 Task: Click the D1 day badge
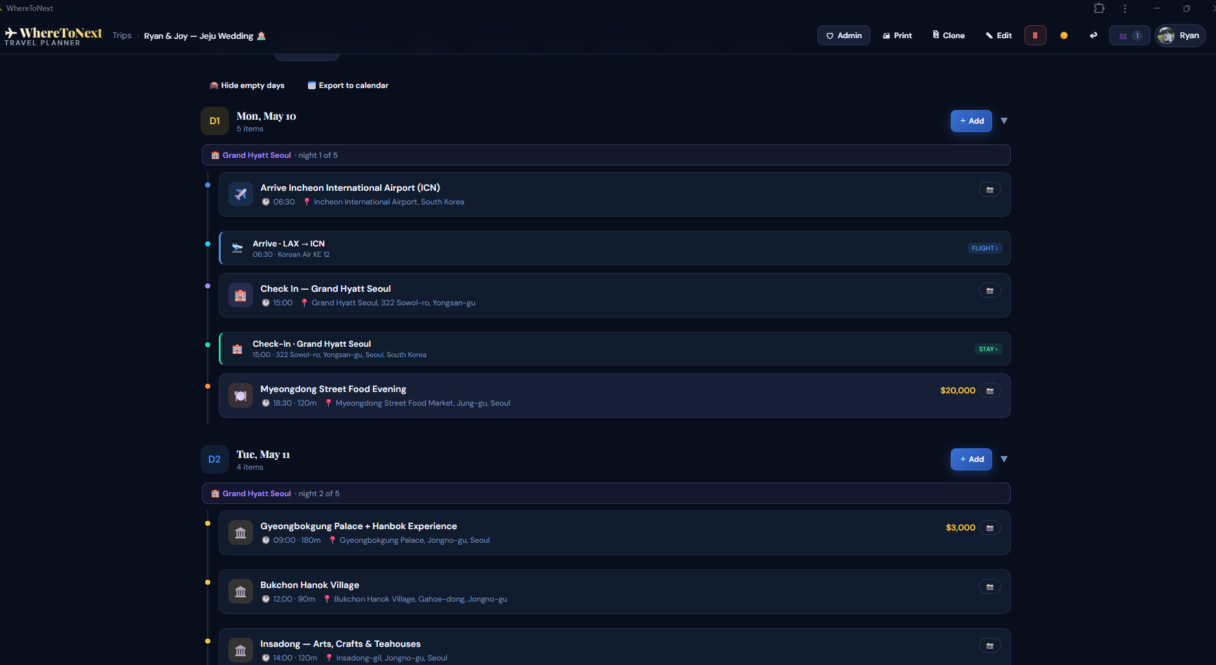tap(215, 121)
